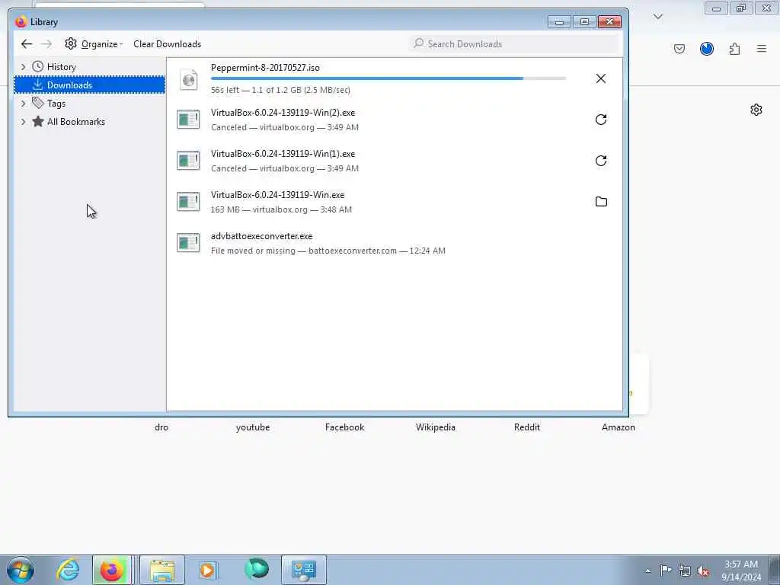The width and height of the screenshot is (780, 585).
Task: Show hidden system tray icons
Action: coord(647,571)
